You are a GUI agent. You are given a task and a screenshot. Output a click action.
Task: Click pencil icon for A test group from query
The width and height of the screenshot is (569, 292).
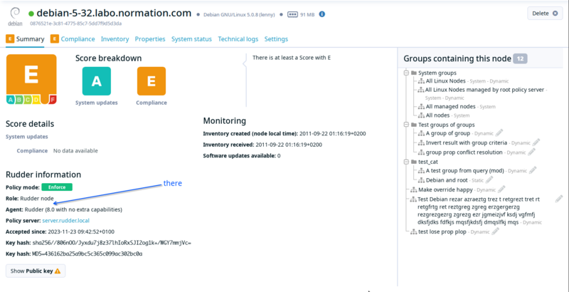[x=532, y=170]
